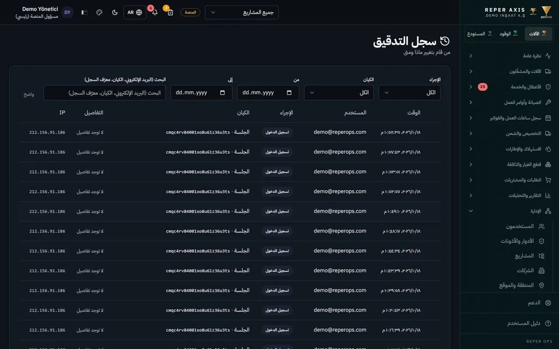The height and width of the screenshot is (349, 559).
Task: Click the DY user avatar
Action: tap(67, 12)
